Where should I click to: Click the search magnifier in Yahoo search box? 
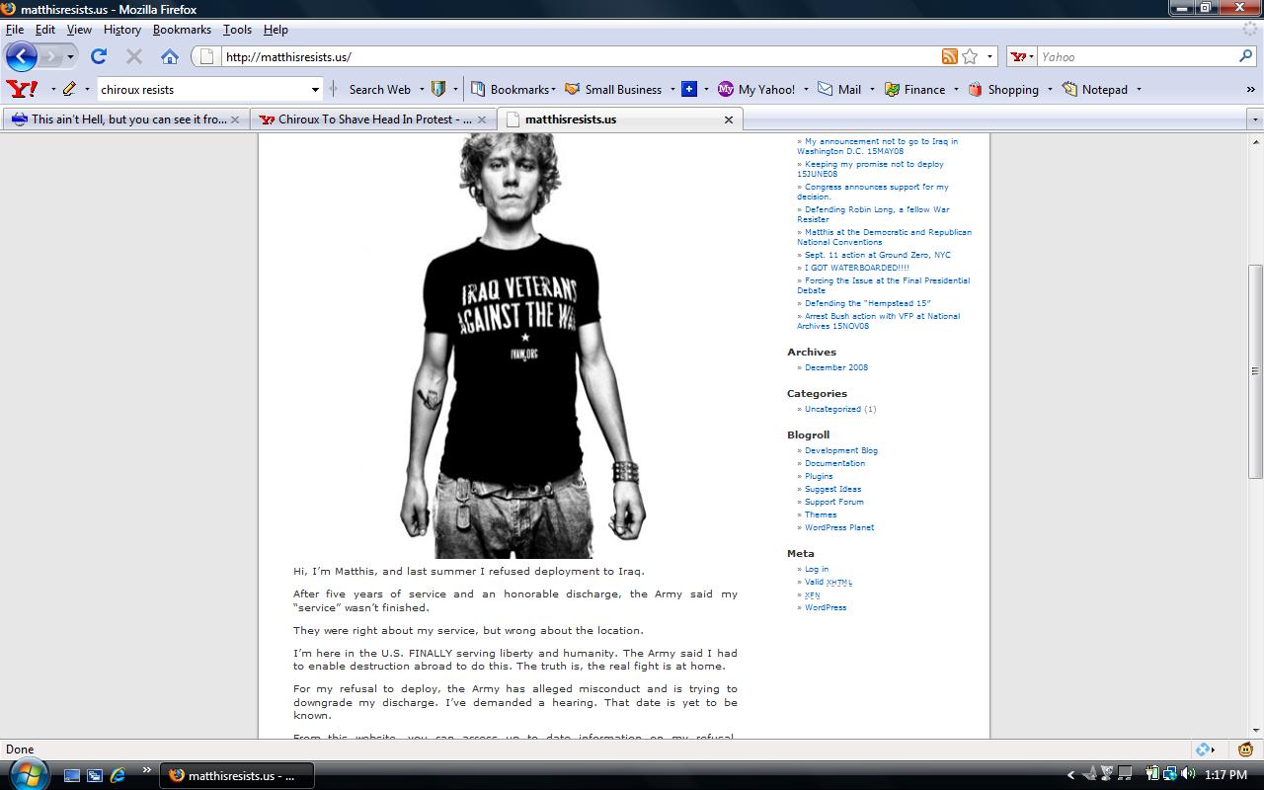(1245, 56)
